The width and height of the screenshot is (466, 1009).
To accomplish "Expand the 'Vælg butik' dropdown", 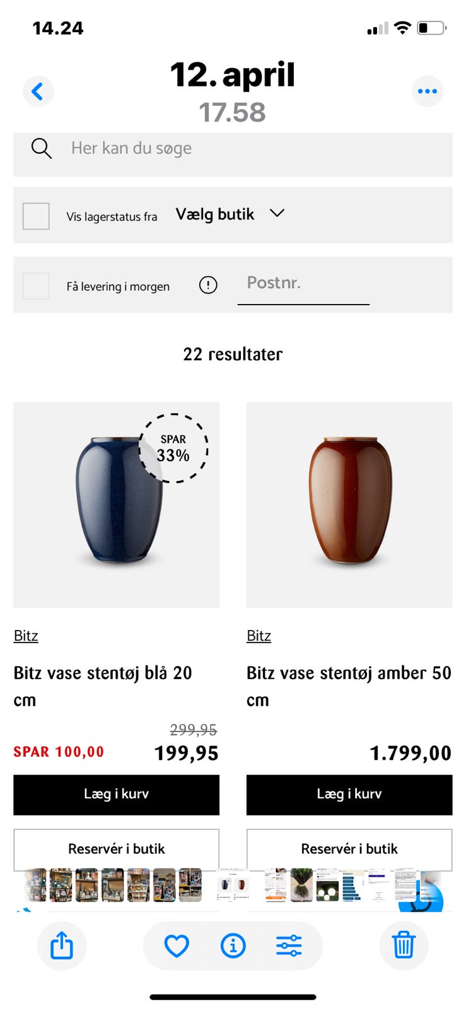I will (215, 214).
